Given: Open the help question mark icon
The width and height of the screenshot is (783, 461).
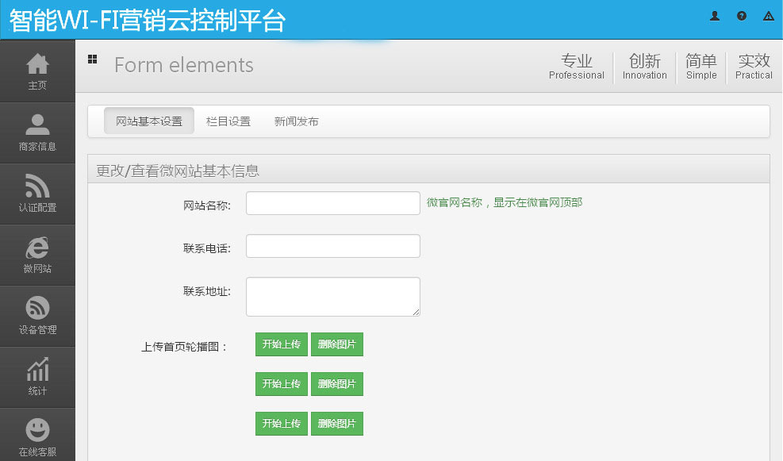Looking at the screenshot, I should pyautogui.click(x=742, y=16).
